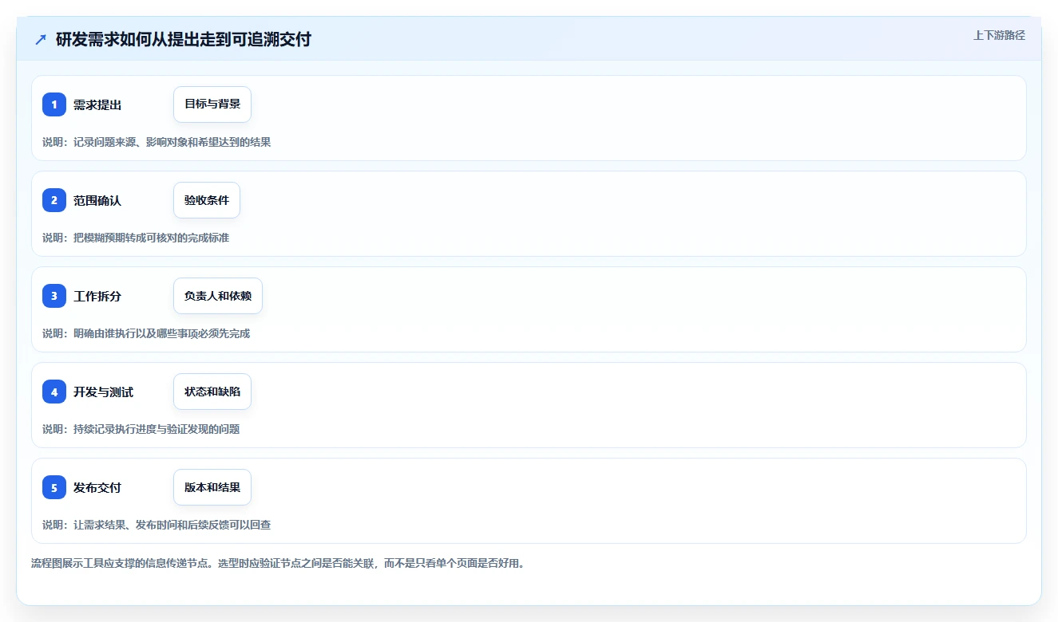1058x622 pixels.
Task: Select the 范围确认 step title
Action: (97, 201)
